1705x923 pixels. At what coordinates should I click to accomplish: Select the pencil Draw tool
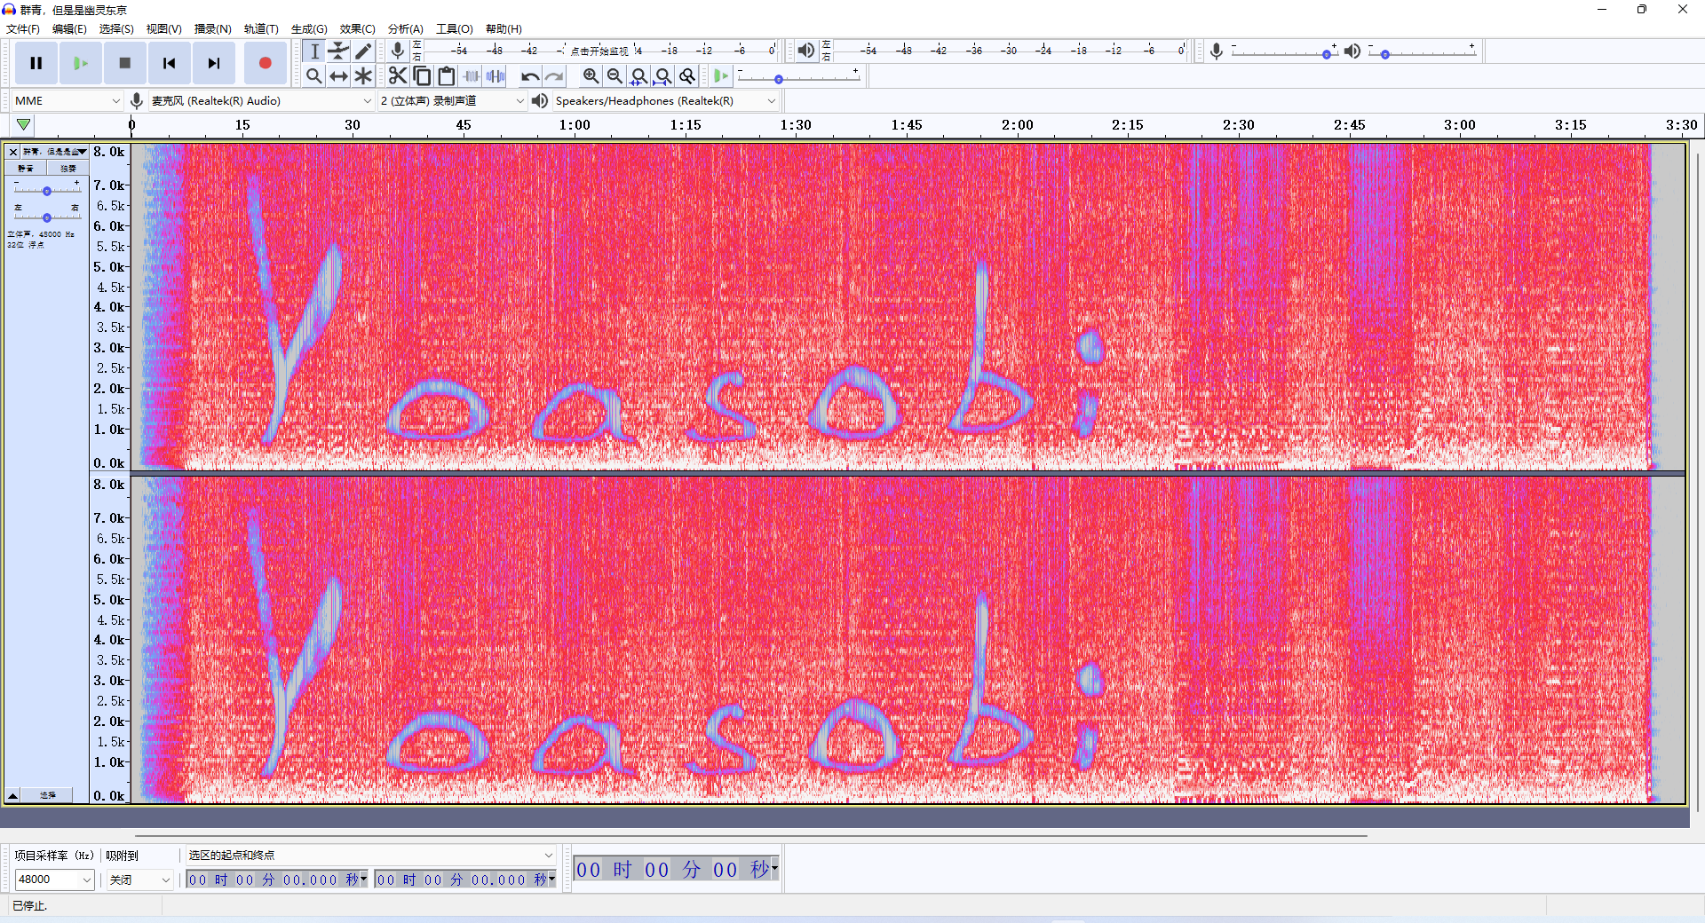click(363, 51)
